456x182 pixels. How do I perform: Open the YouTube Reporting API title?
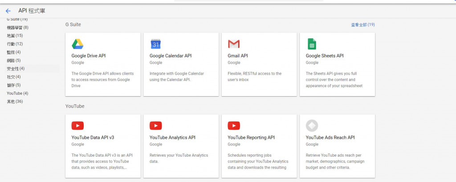pyautogui.click(x=251, y=138)
